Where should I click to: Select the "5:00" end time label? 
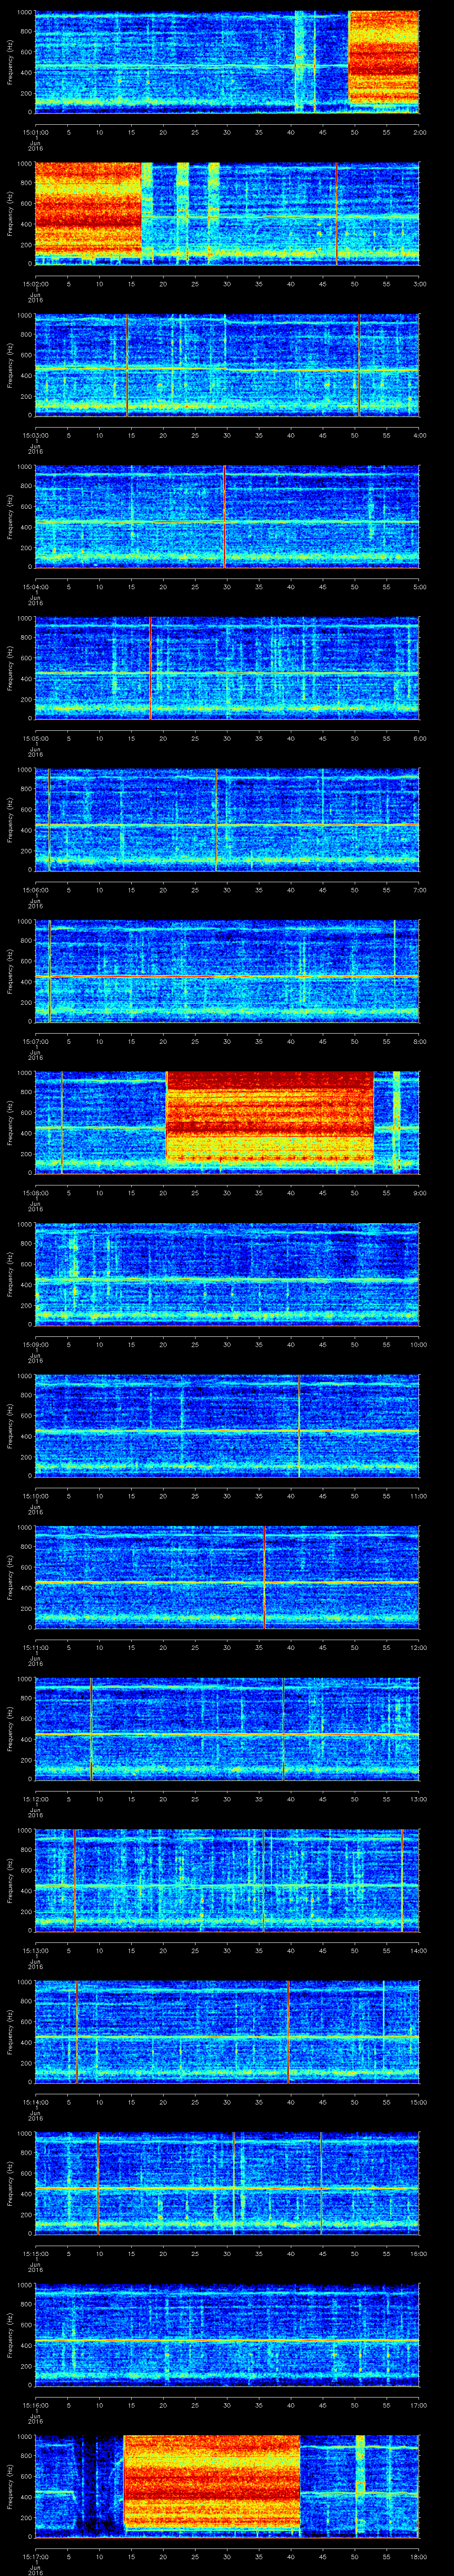(419, 586)
